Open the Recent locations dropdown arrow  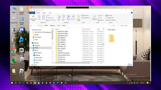tap(37, 25)
